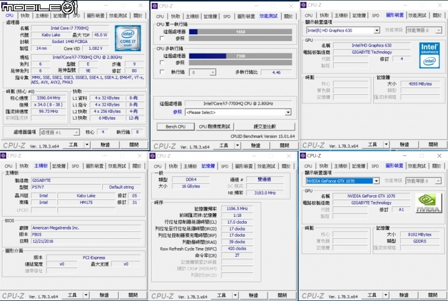Select 關於 tab in mainboard window
Viewport: 448px width, 301px height.
tap(137, 166)
